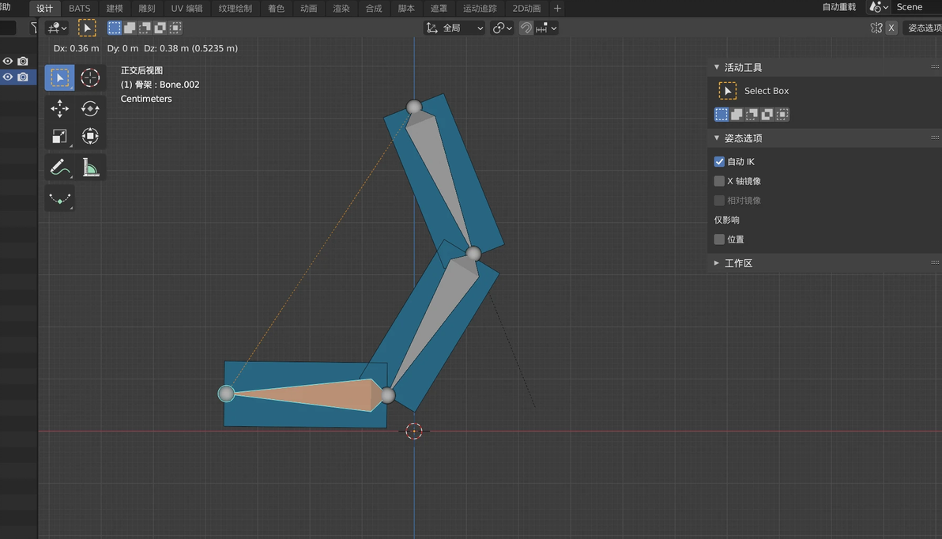Disable the 自动 IK checkbox
942x539 pixels.
coord(719,161)
